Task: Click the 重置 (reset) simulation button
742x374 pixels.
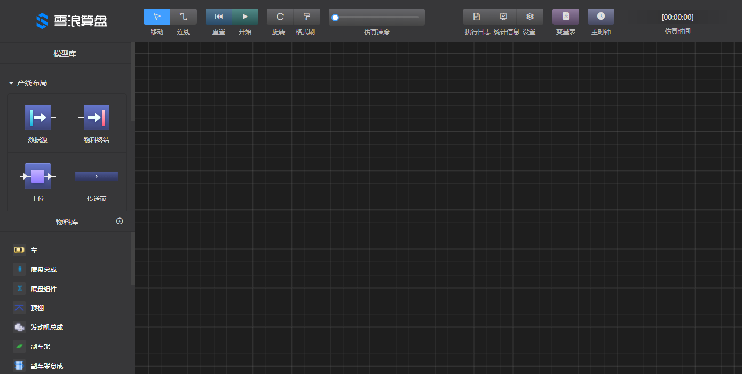Action: click(x=219, y=17)
